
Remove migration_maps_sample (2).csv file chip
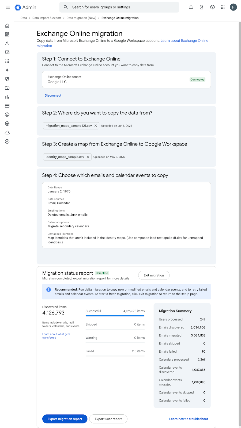pos(96,126)
